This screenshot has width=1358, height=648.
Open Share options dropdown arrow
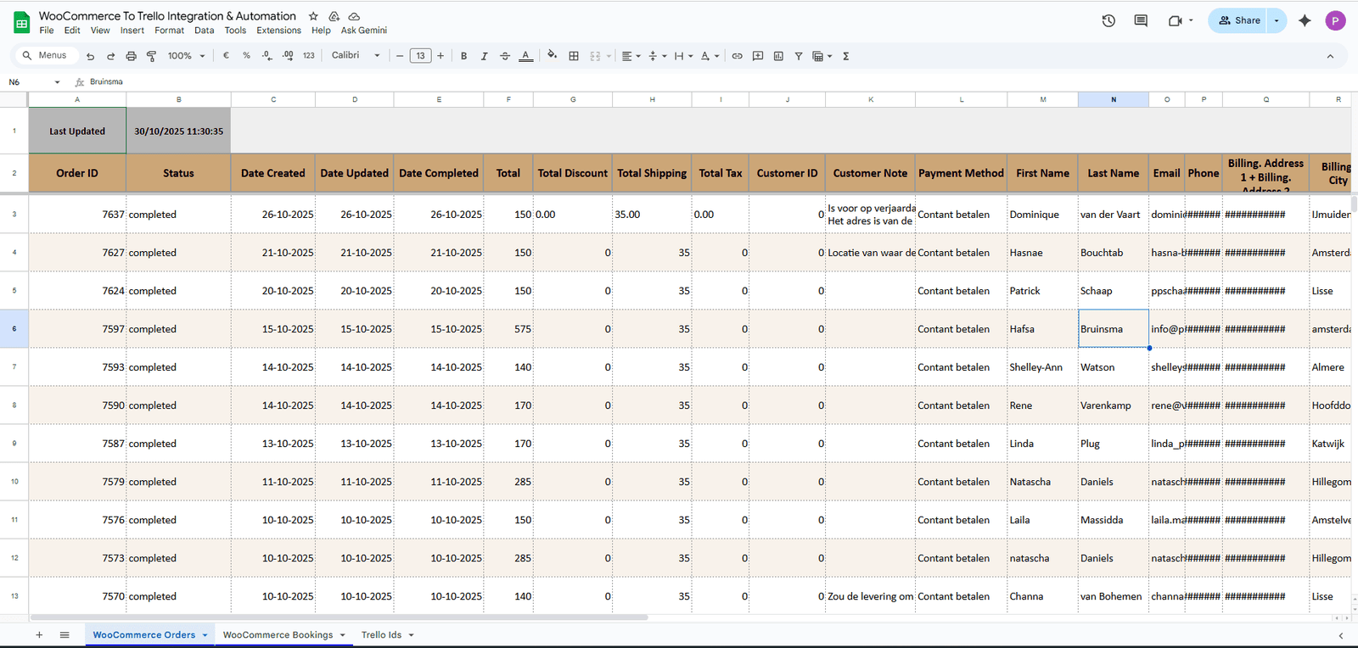[1277, 20]
